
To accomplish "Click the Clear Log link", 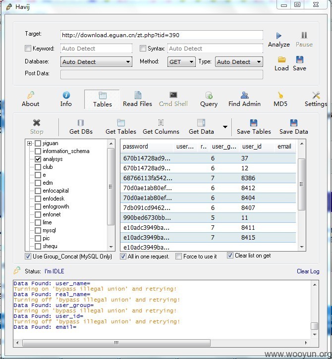I will coord(308,271).
